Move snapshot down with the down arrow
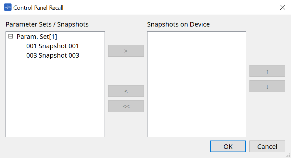Image resolution: width=291 pixels, height=158 pixels. (x=267, y=86)
